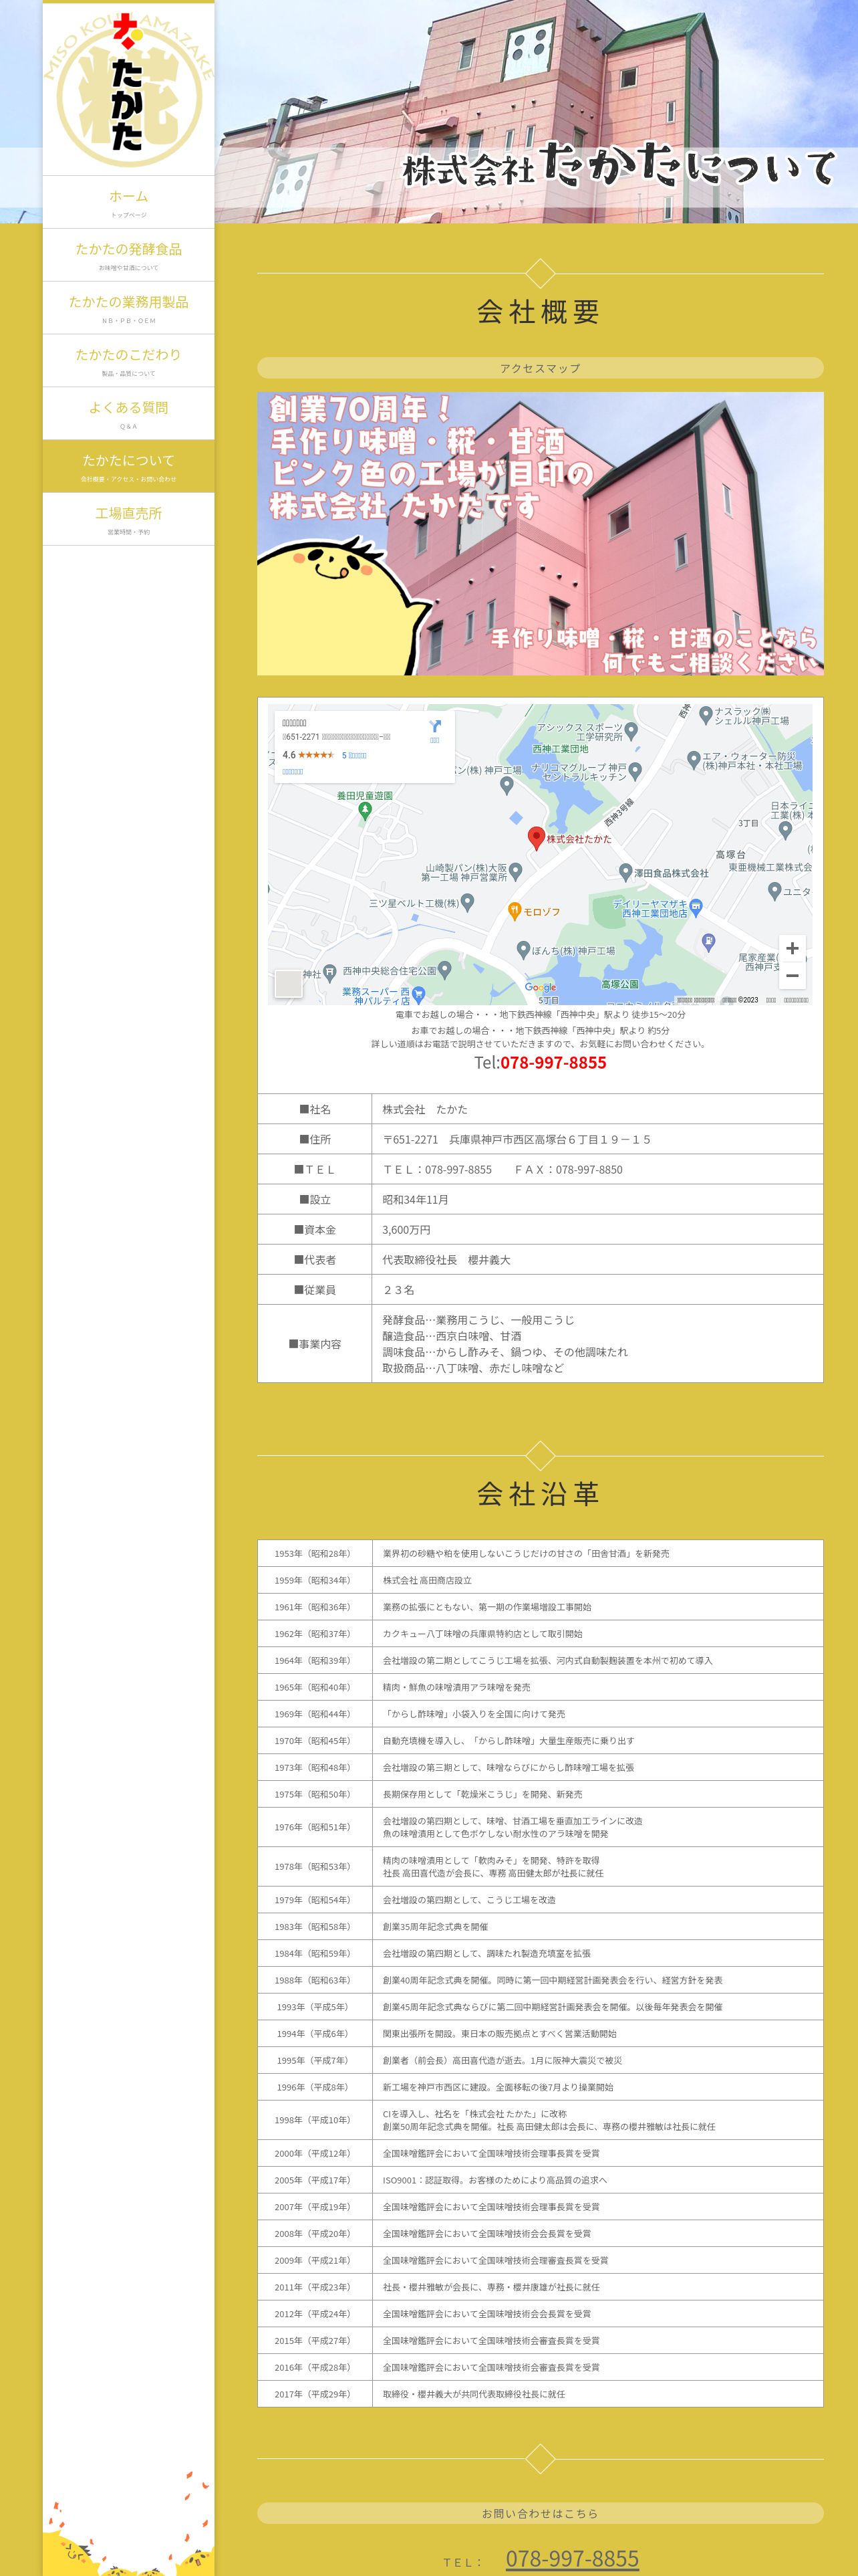Click the 2017年（平成29年） row
Viewport: 858px width, 2576px height.
pyautogui.click(x=541, y=2394)
